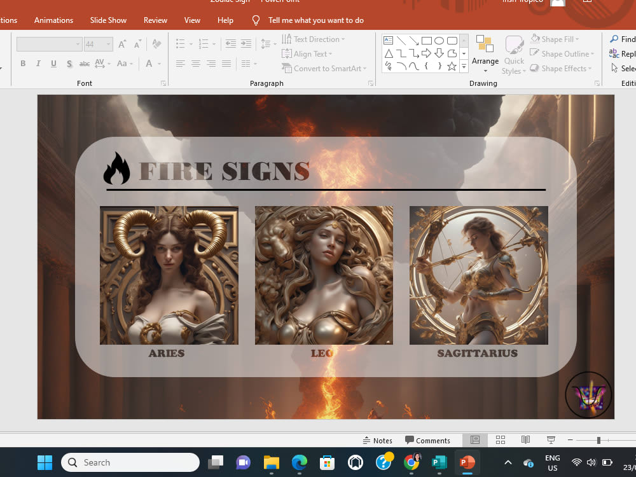
Task: Select the Isosceles Triangle shape
Action: pos(388,53)
